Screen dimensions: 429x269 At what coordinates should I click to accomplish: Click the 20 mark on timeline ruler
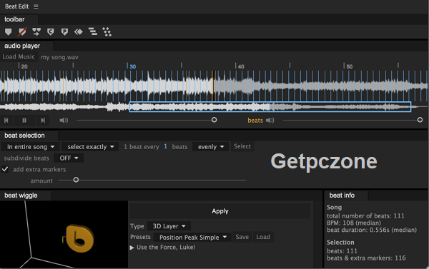tap(23, 66)
